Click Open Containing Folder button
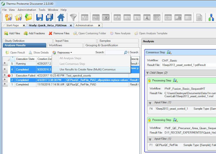The width and height of the screenshot is (216, 154). [90, 33]
